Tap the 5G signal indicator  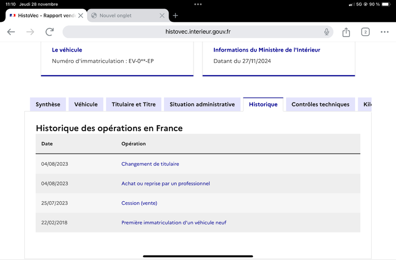tap(359, 4)
